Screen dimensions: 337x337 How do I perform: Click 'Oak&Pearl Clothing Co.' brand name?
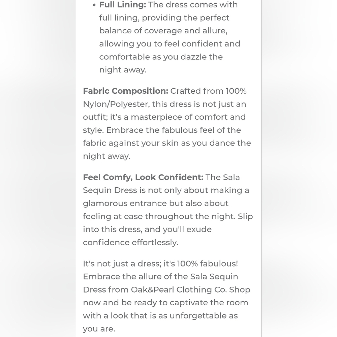[179, 290]
